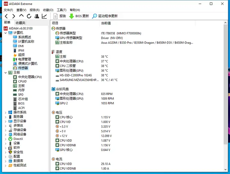Switch to the 菜单 tab
Screen dimensions: 230x174
click(x=7, y=23)
